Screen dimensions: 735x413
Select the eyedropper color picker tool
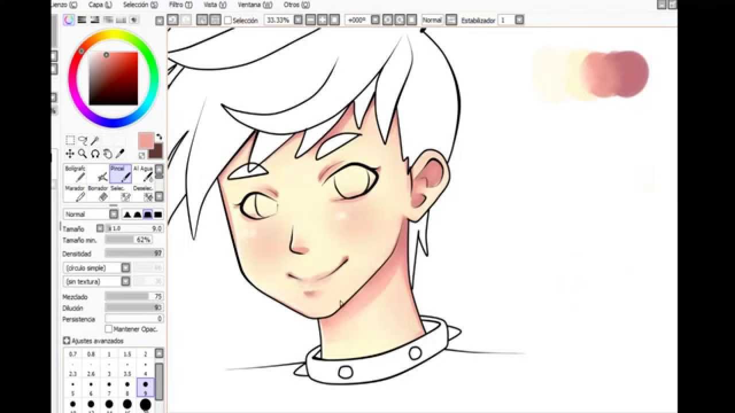pos(120,154)
